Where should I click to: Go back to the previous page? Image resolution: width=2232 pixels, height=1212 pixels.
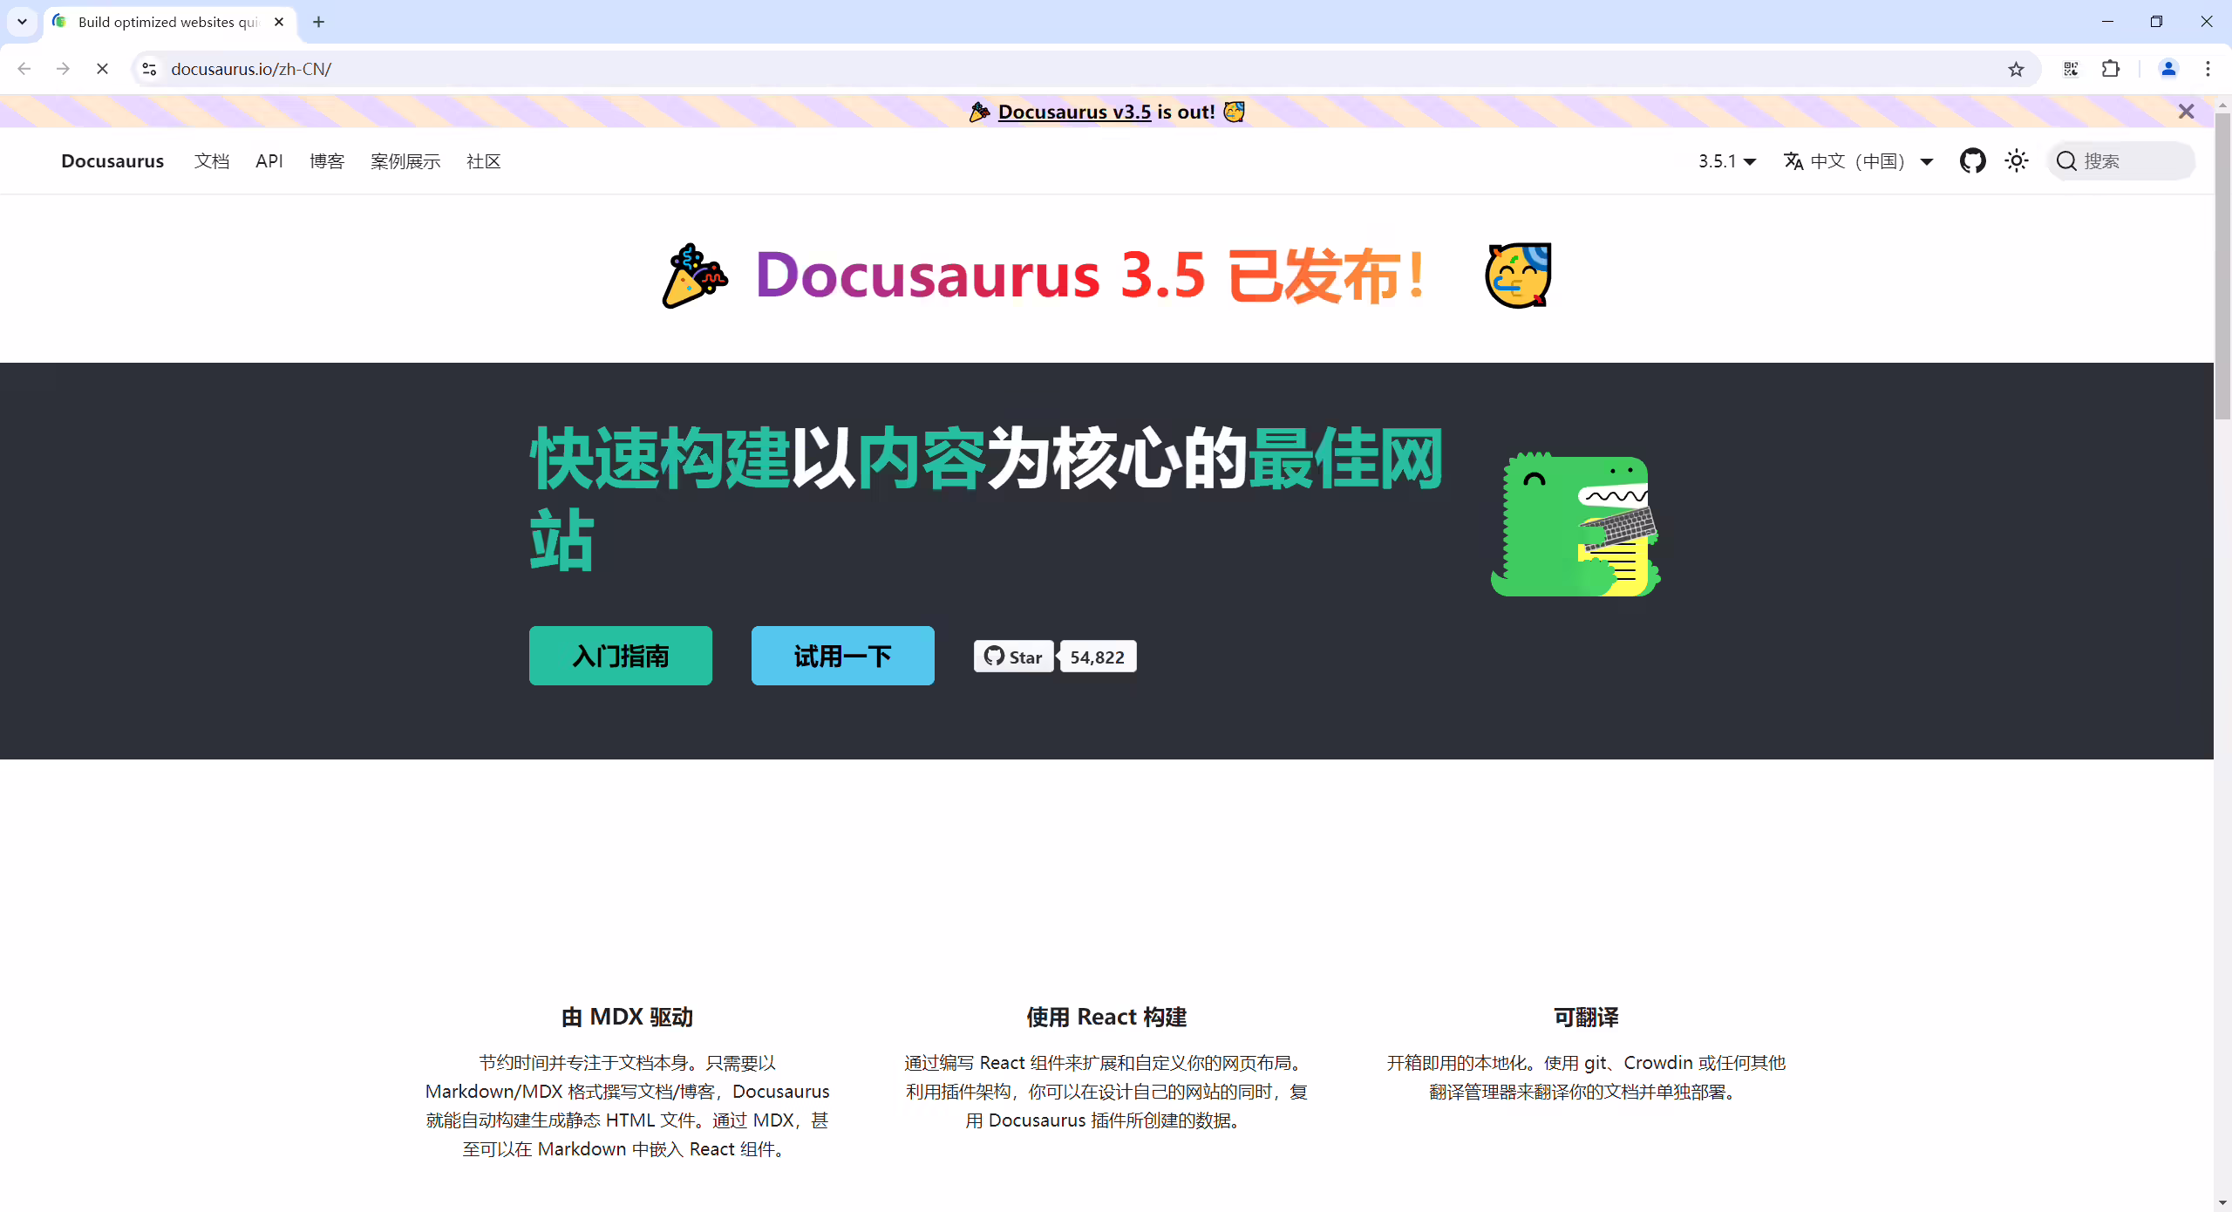click(x=24, y=69)
